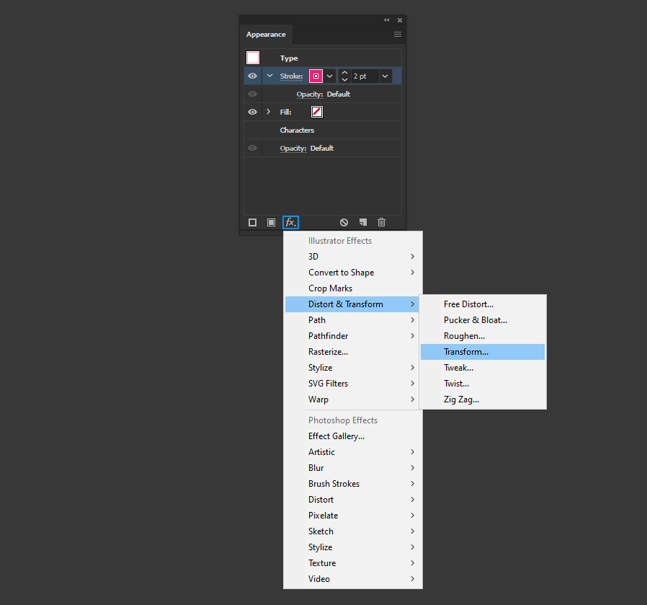Expand the Fill attribute row
The width and height of the screenshot is (647, 605).
pyautogui.click(x=269, y=112)
